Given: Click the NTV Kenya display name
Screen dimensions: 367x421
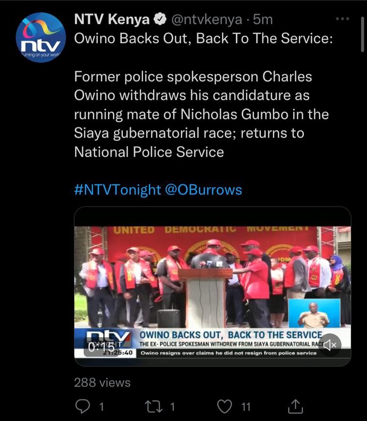Looking at the screenshot, I should pyautogui.click(x=112, y=19).
